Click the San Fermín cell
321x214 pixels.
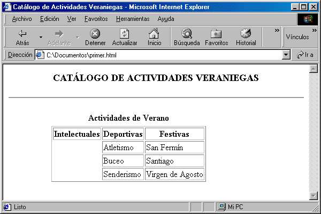click(x=174, y=147)
